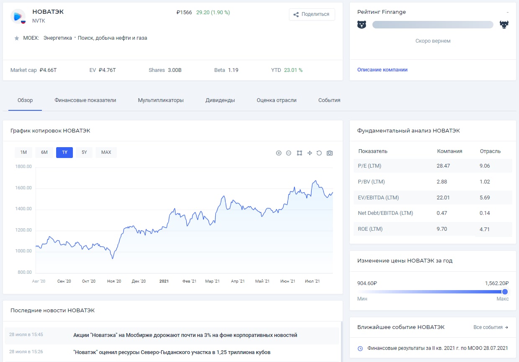Activate the chart pan tool

[x=310, y=153]
